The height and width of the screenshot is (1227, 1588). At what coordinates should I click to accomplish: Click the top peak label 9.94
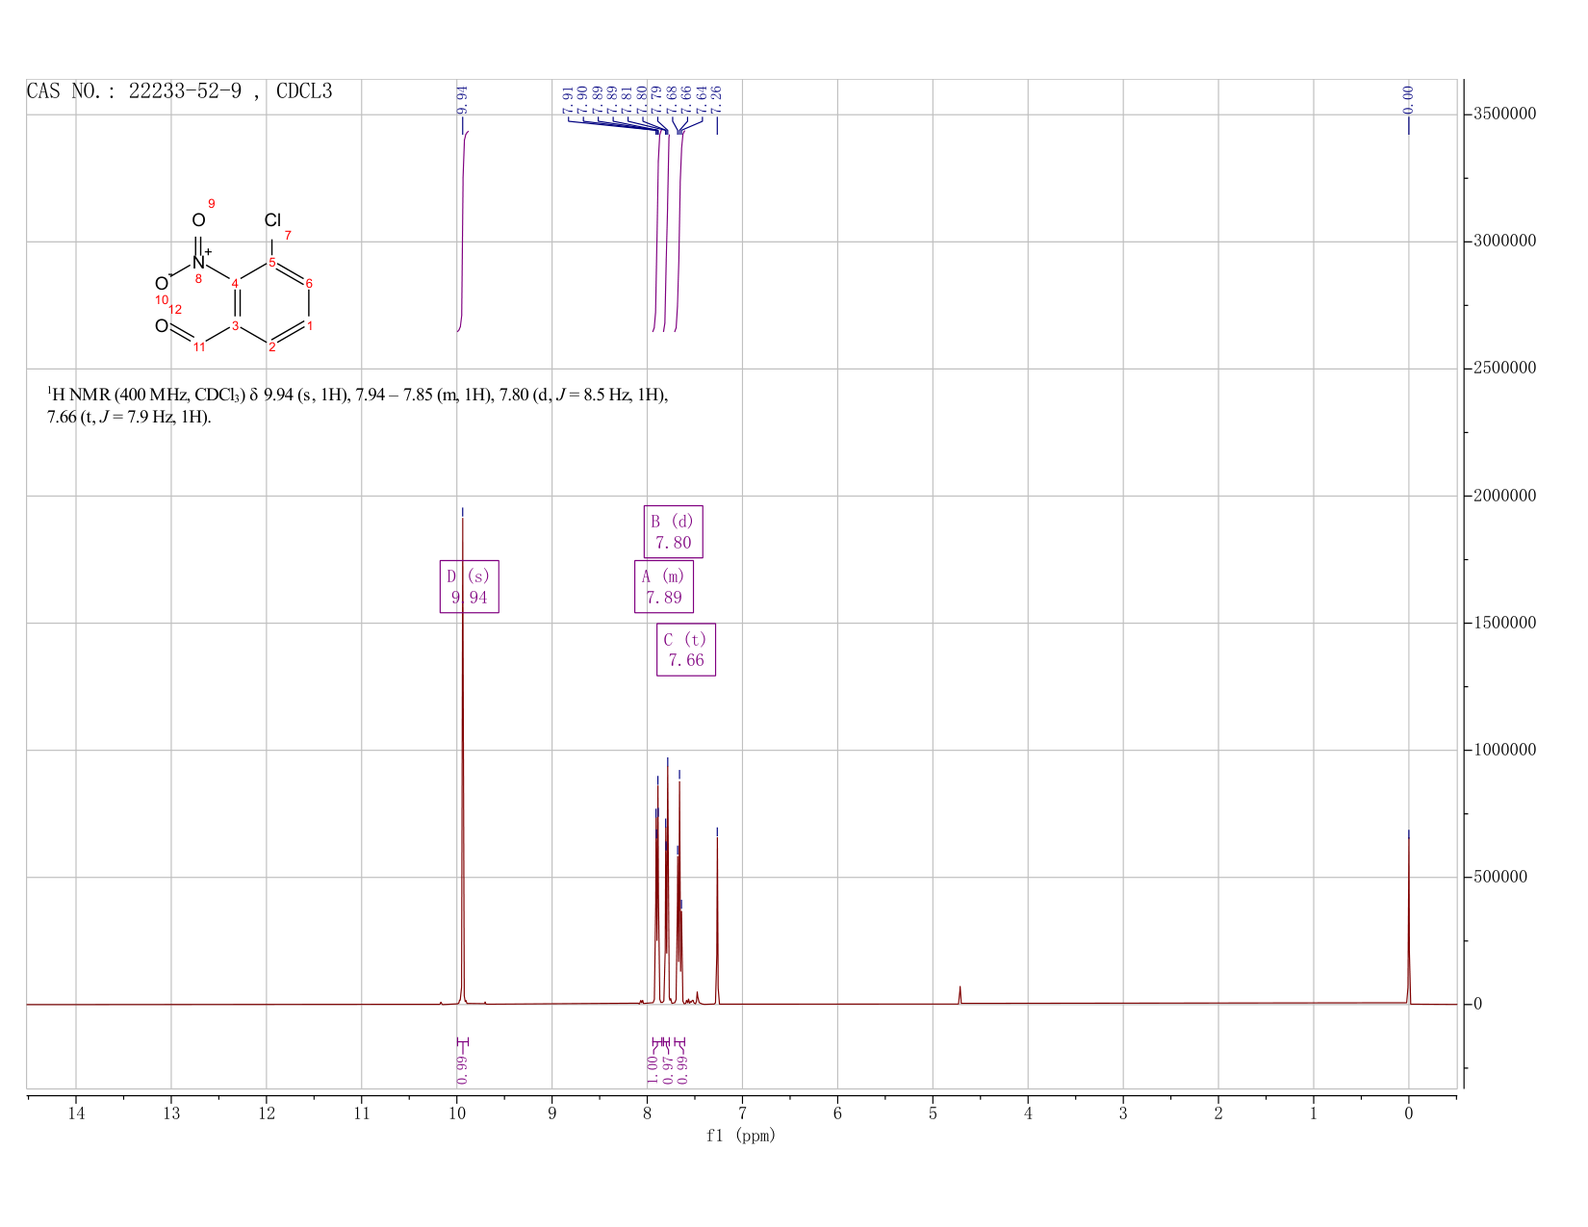462,98
